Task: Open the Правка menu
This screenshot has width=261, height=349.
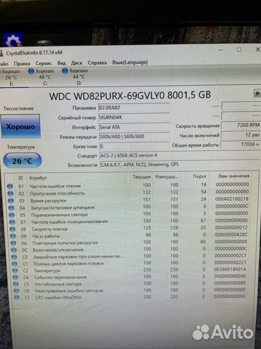Action: coord(22,64)
